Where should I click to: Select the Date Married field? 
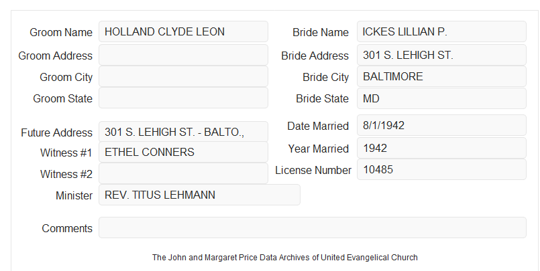coord(441,125)
